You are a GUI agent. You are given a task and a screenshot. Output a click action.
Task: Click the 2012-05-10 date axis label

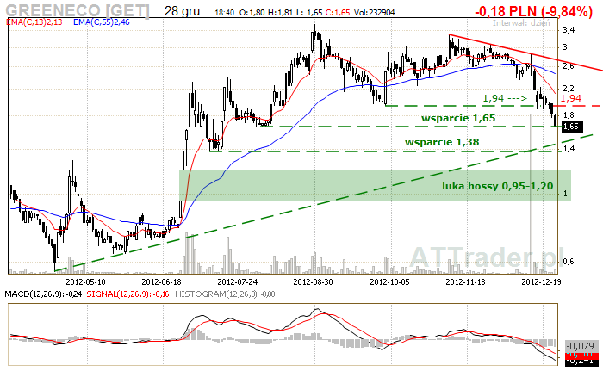click(85, 282)
